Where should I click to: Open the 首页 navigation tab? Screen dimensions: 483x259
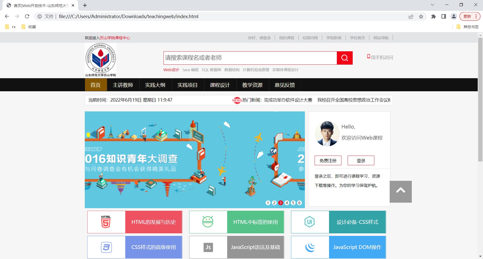[x=96, y=85]
